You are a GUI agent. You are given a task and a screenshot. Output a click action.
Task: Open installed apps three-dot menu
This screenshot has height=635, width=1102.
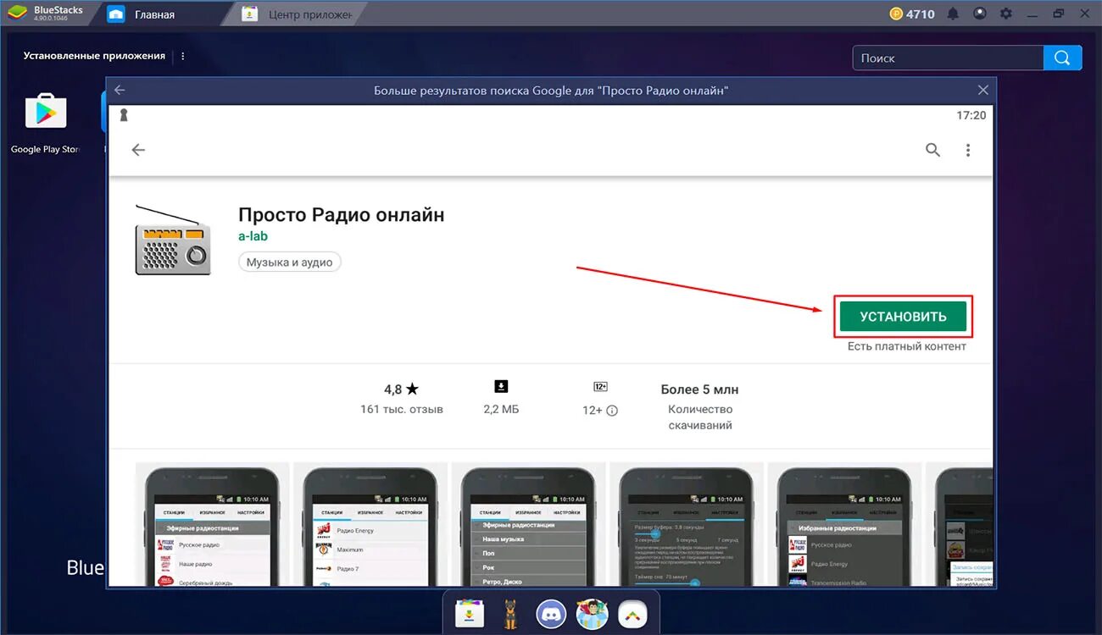183,56
